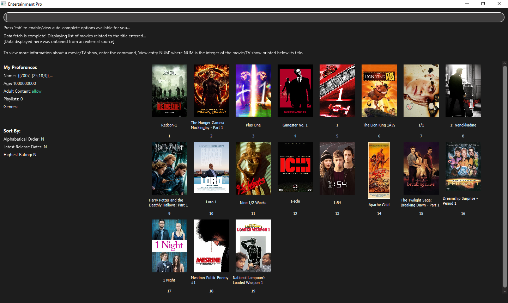Click 'Plus One' title label
This screenshot has width=508, height=303.
coord(253,125)
